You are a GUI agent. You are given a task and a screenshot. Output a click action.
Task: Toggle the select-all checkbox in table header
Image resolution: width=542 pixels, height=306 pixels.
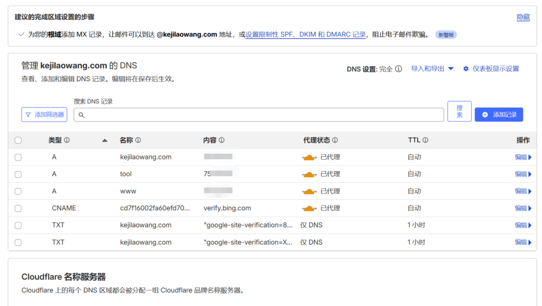pos(18,141)
